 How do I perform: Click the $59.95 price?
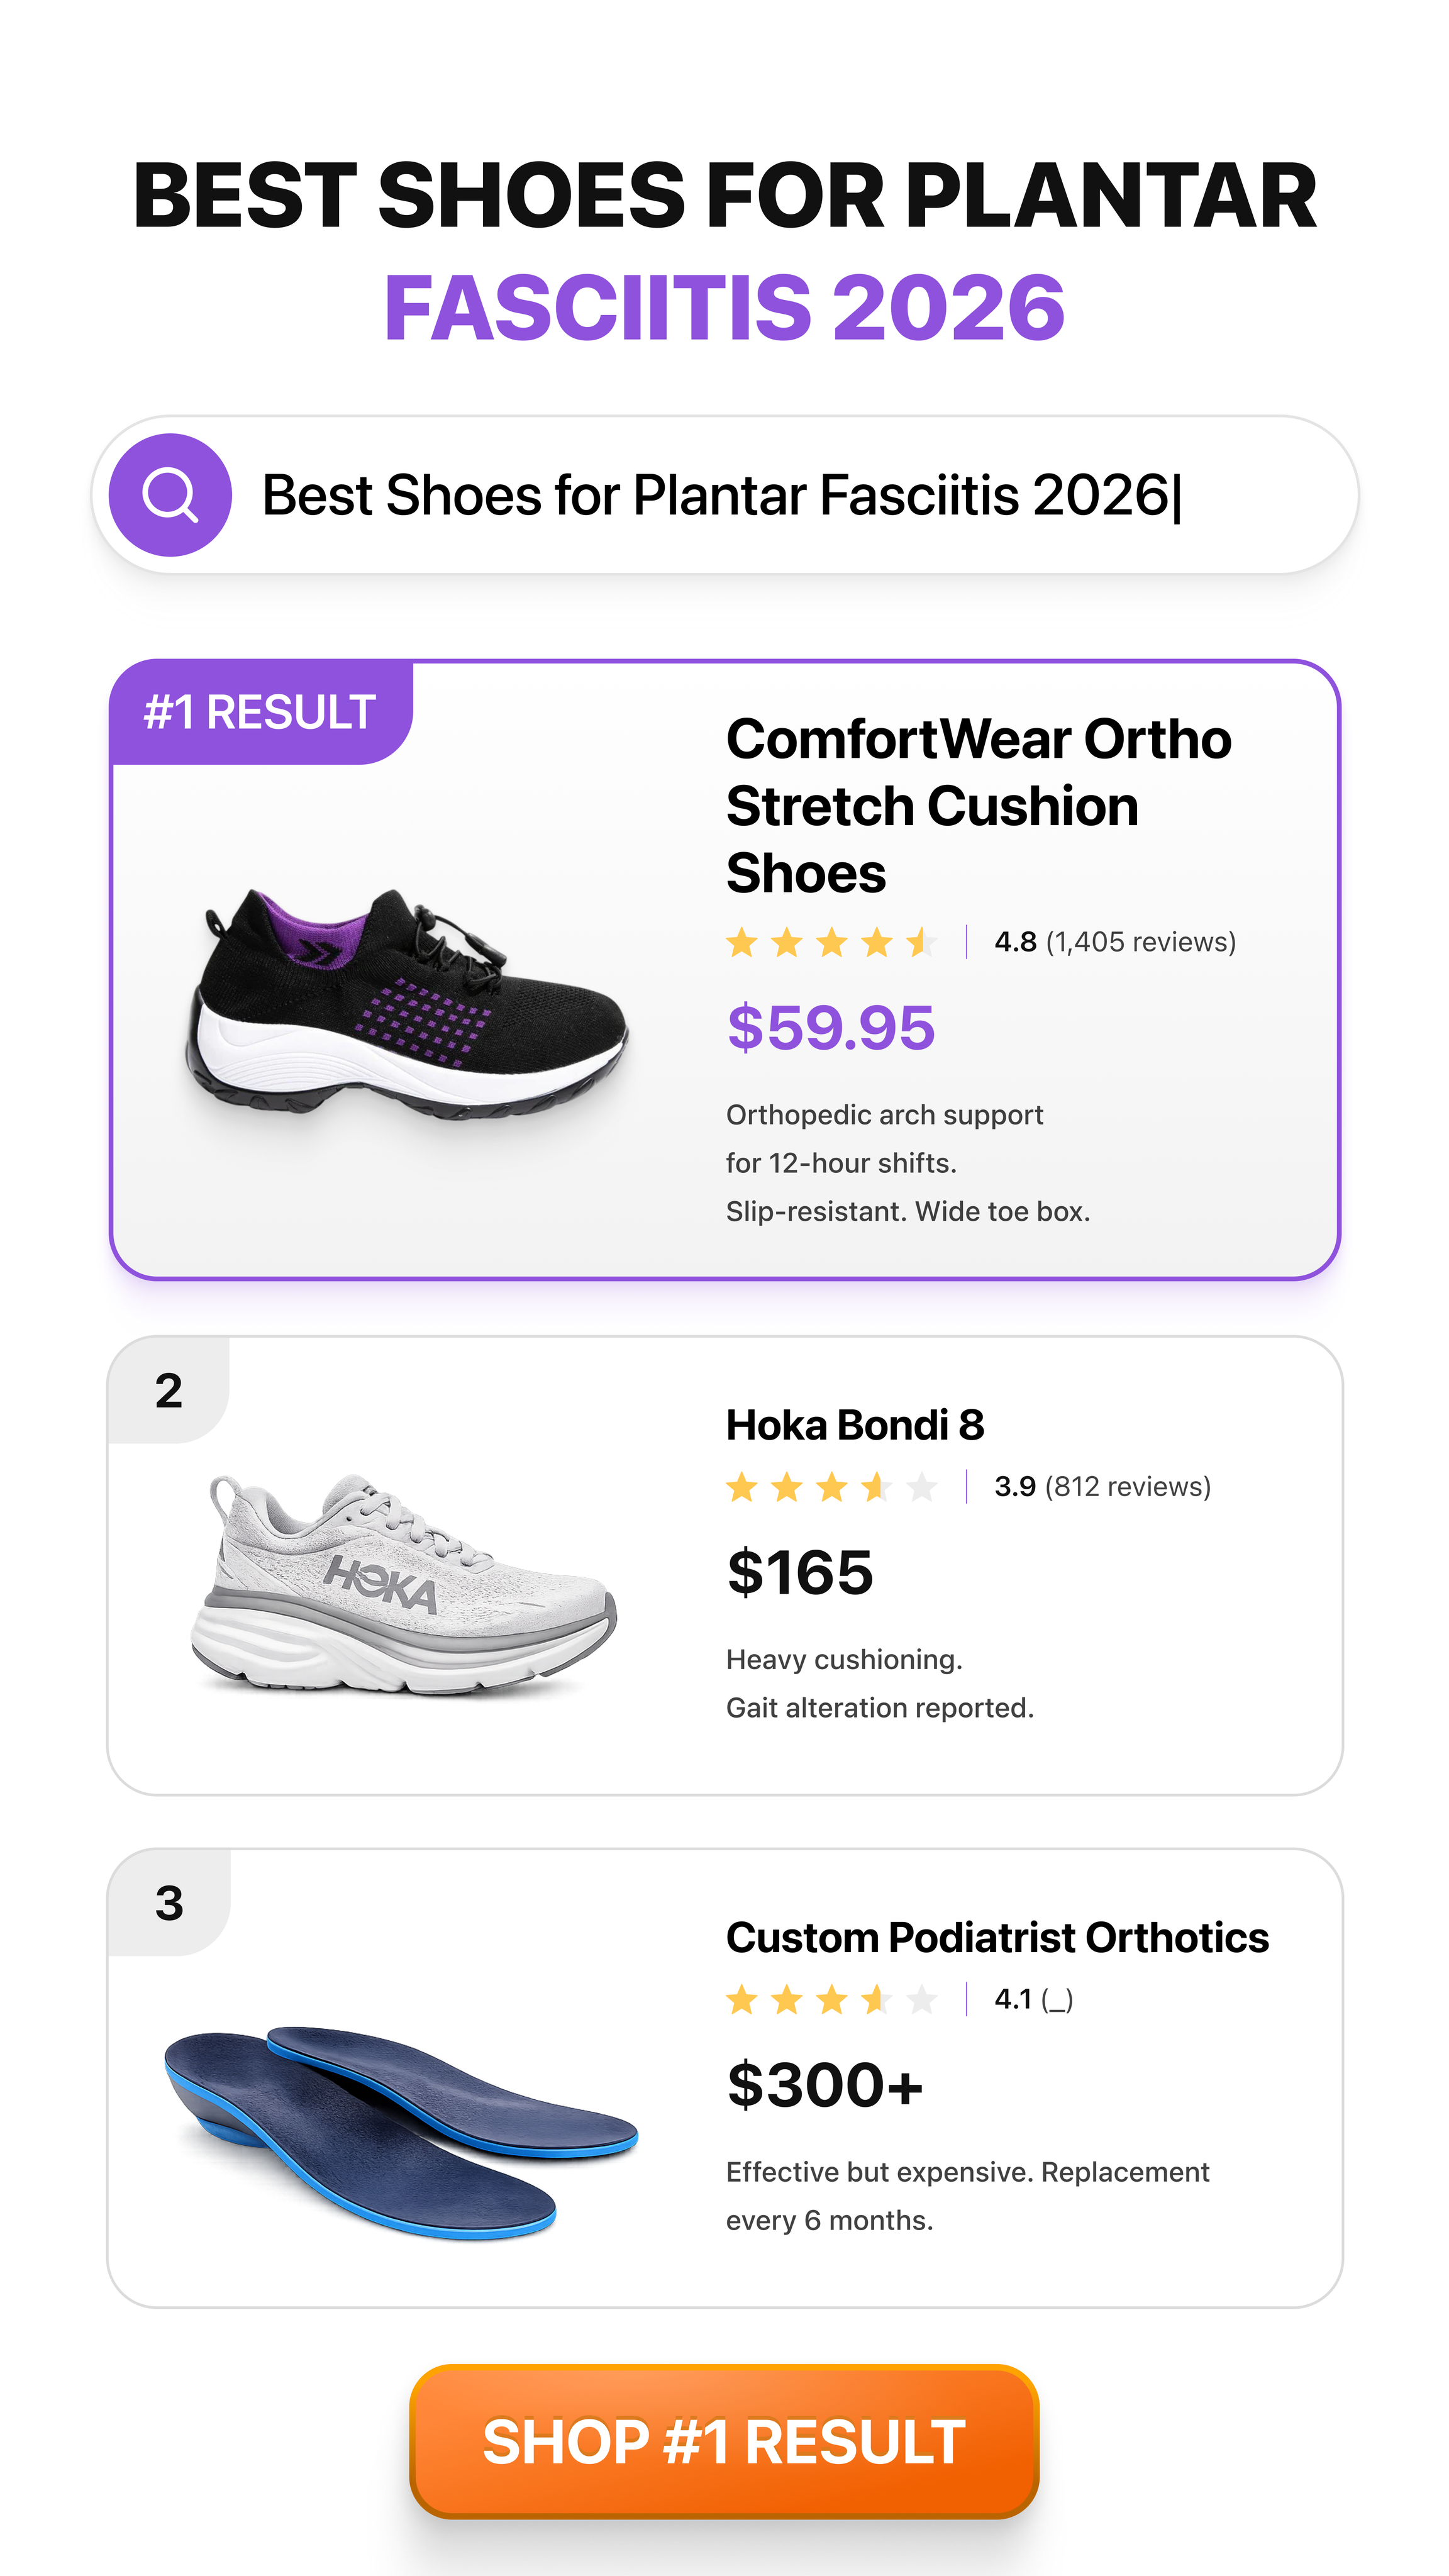(x=831, y=1028)
